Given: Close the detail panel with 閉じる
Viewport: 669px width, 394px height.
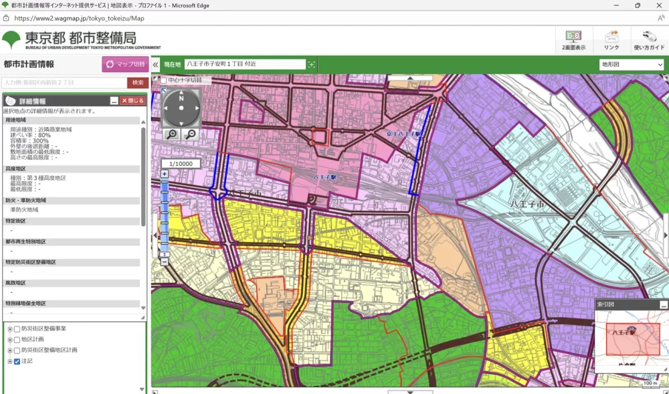Looking at the screenshot, I should [x=132, y=101].
